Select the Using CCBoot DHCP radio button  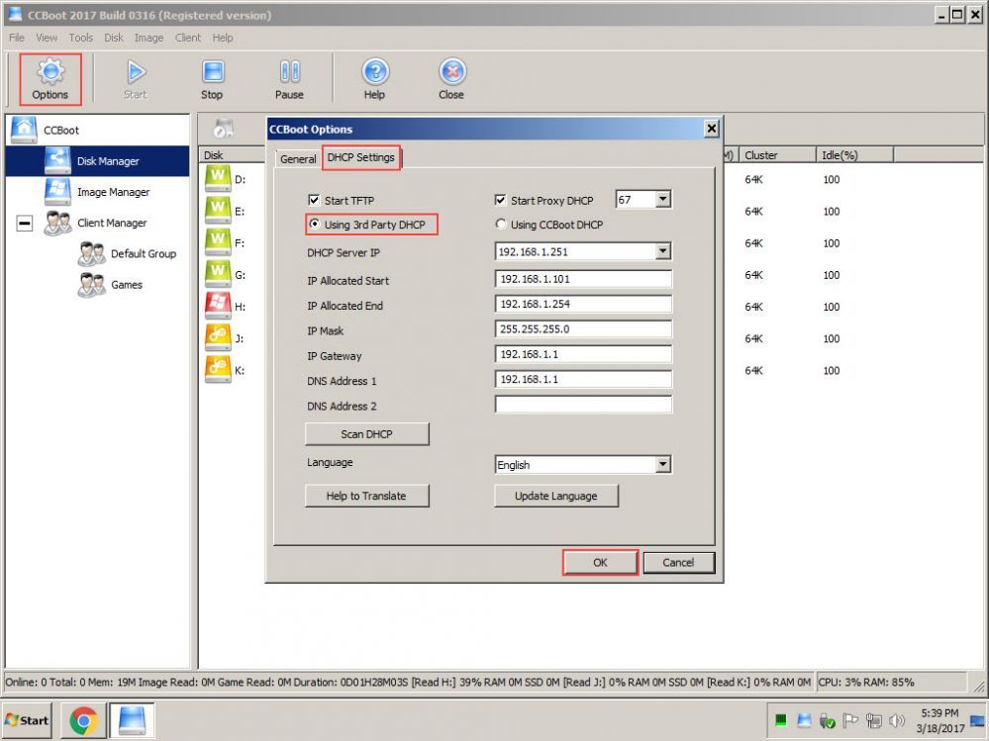click(501, 224)
